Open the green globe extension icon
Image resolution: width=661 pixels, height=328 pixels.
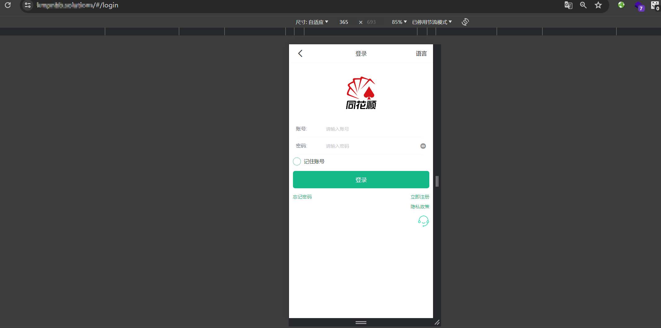click(x=621, y=5)
